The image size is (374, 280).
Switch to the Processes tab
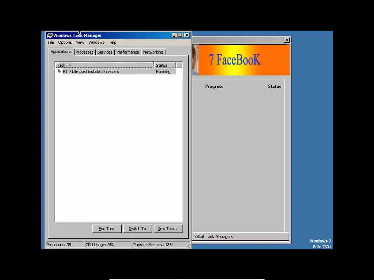tap(84, 52)
